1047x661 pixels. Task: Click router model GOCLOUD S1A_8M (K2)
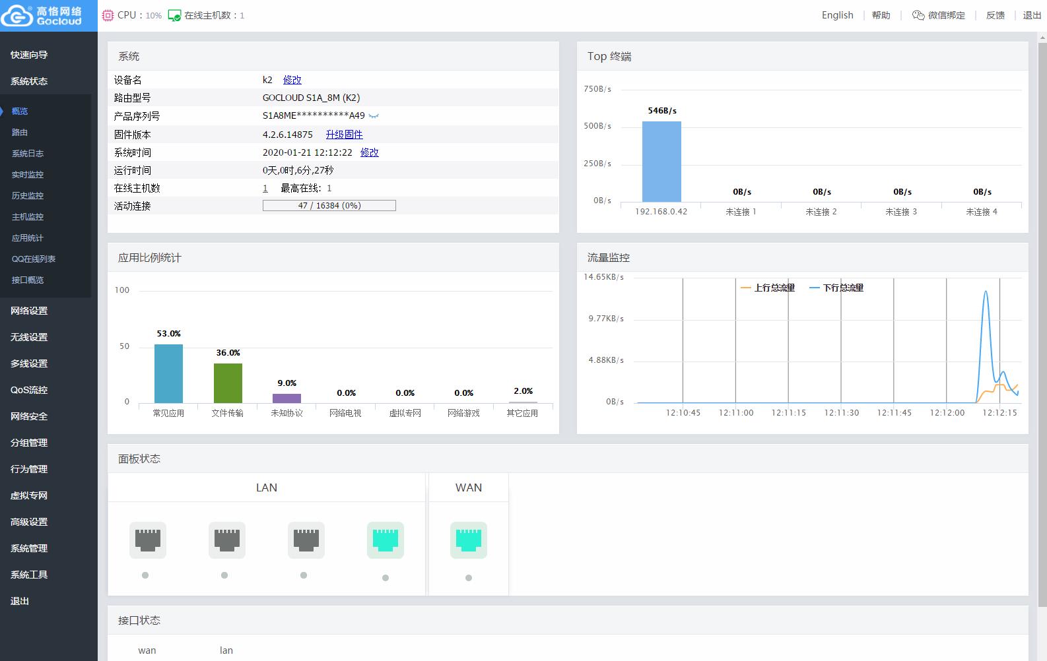(x=311, y=98)
